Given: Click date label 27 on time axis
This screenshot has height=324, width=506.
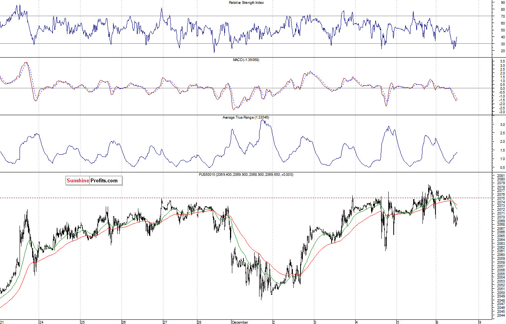Looking at the screenshot, I should [x=165, y=322].
